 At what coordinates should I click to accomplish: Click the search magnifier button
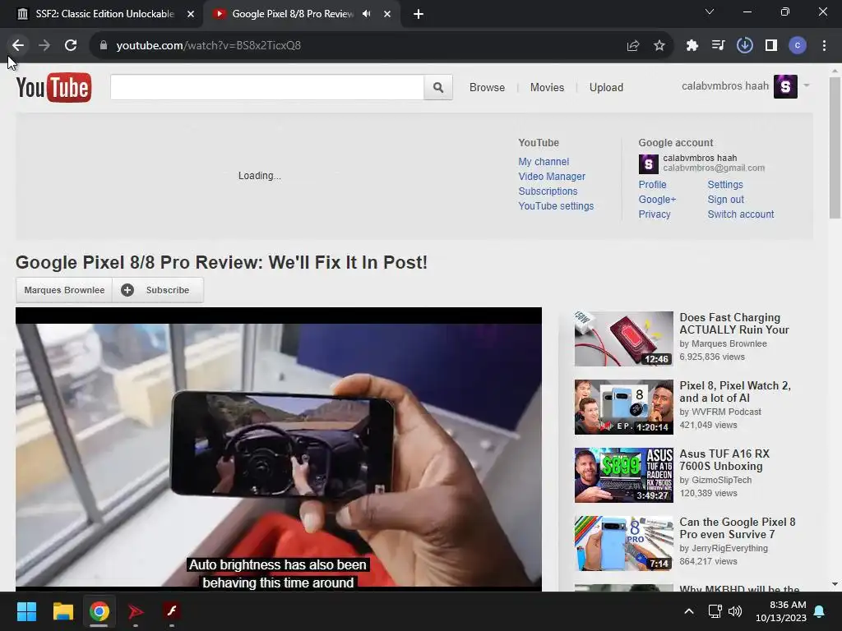(x=438, y=87)
